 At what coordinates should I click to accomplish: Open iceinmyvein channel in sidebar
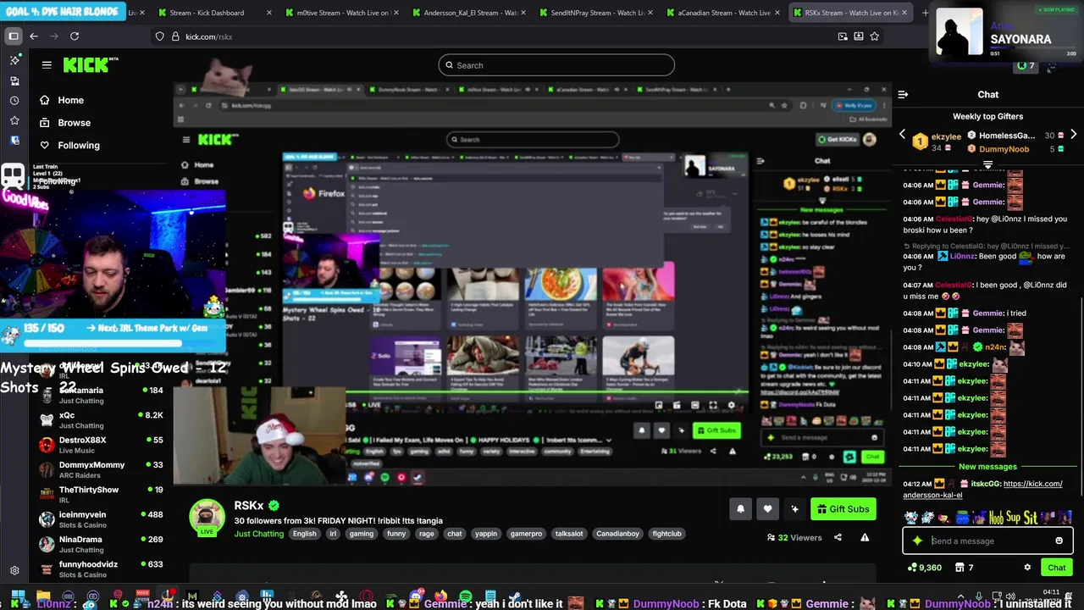102,519
